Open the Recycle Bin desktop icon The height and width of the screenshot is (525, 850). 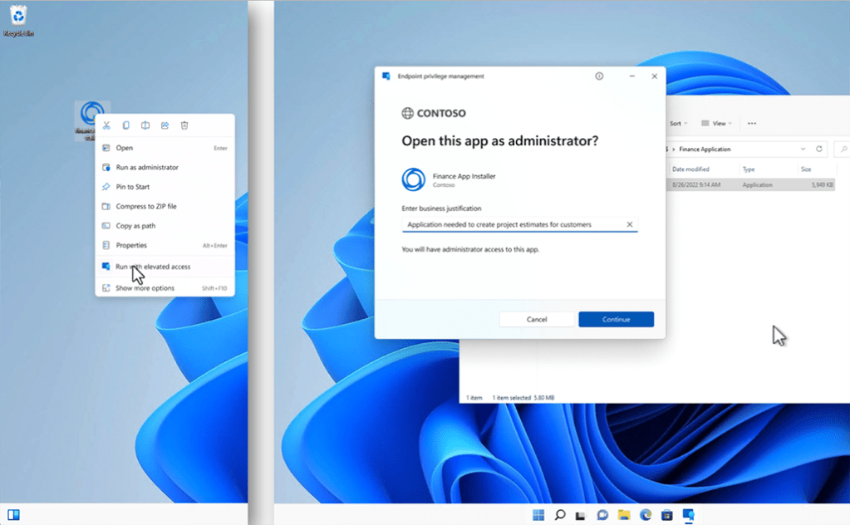tap(17, 20)
